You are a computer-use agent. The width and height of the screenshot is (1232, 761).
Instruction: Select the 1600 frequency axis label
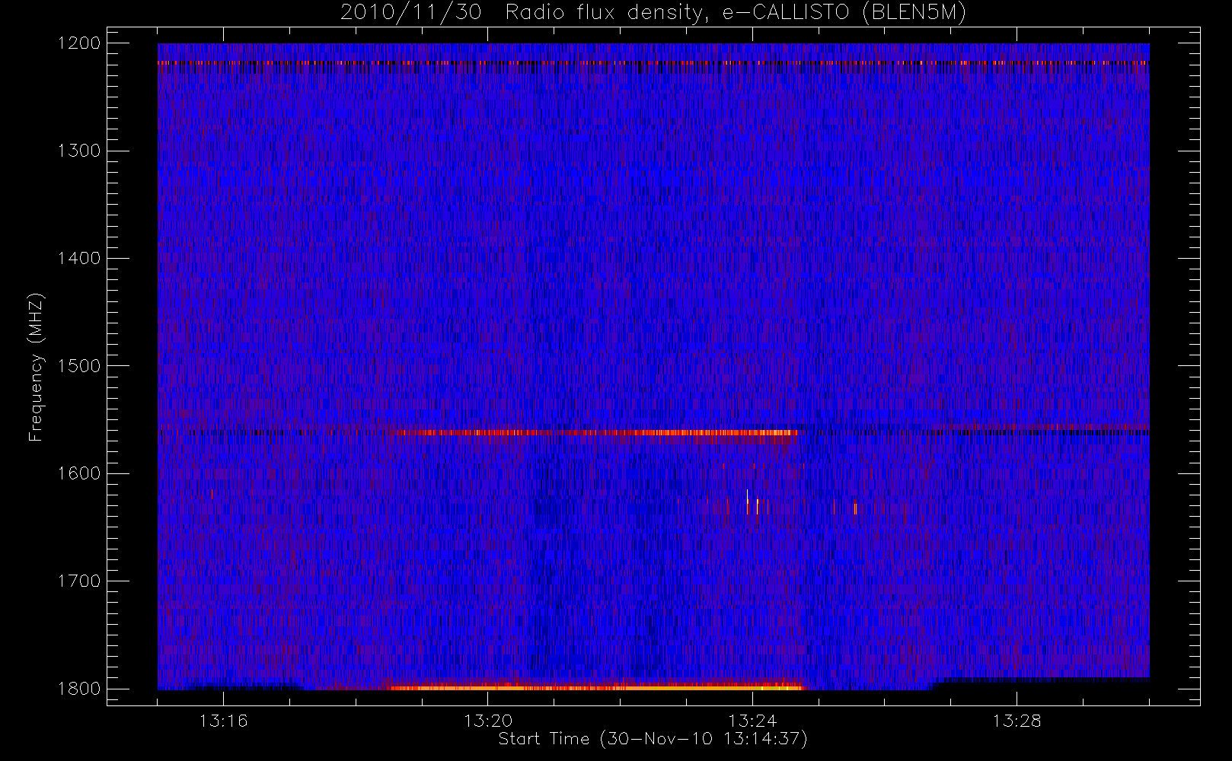(79, 473)
